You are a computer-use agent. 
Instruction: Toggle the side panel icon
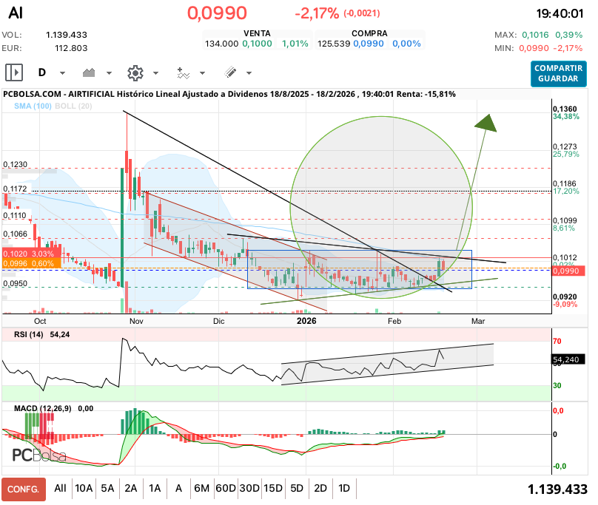pyautogui.click(x=14, y=72)
